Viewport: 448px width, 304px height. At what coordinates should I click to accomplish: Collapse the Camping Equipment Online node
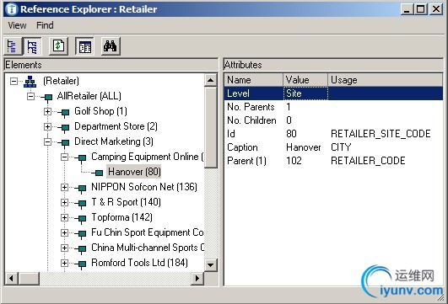pyautogui.click(x=65, y=157)
